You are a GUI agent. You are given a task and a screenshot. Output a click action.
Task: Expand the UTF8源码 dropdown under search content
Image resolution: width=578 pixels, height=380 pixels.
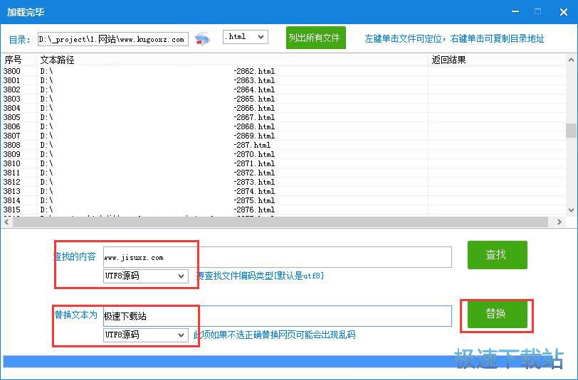[146, 276]
